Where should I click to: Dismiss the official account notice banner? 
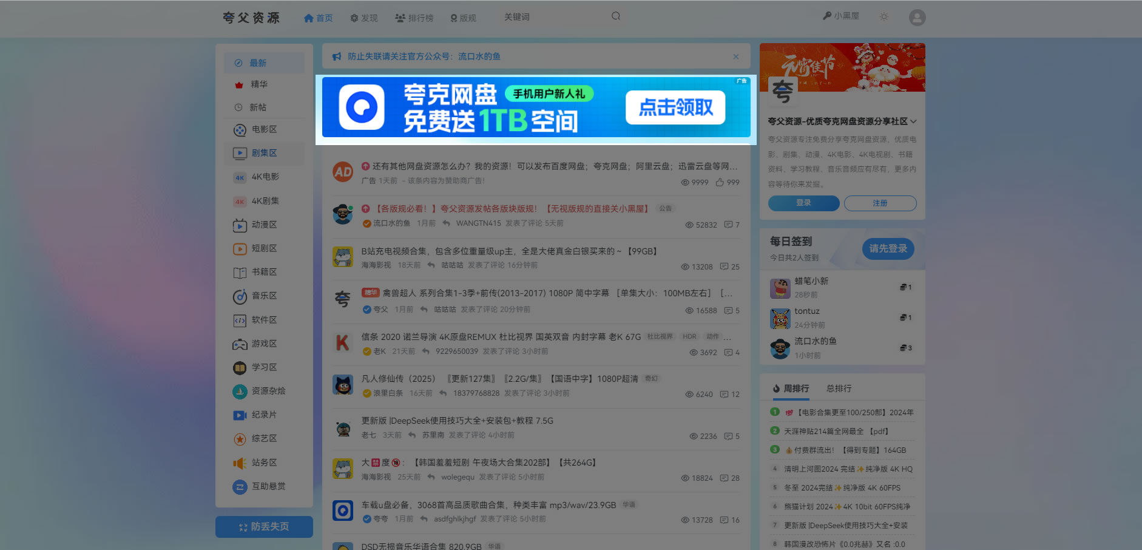pos(736,56)
